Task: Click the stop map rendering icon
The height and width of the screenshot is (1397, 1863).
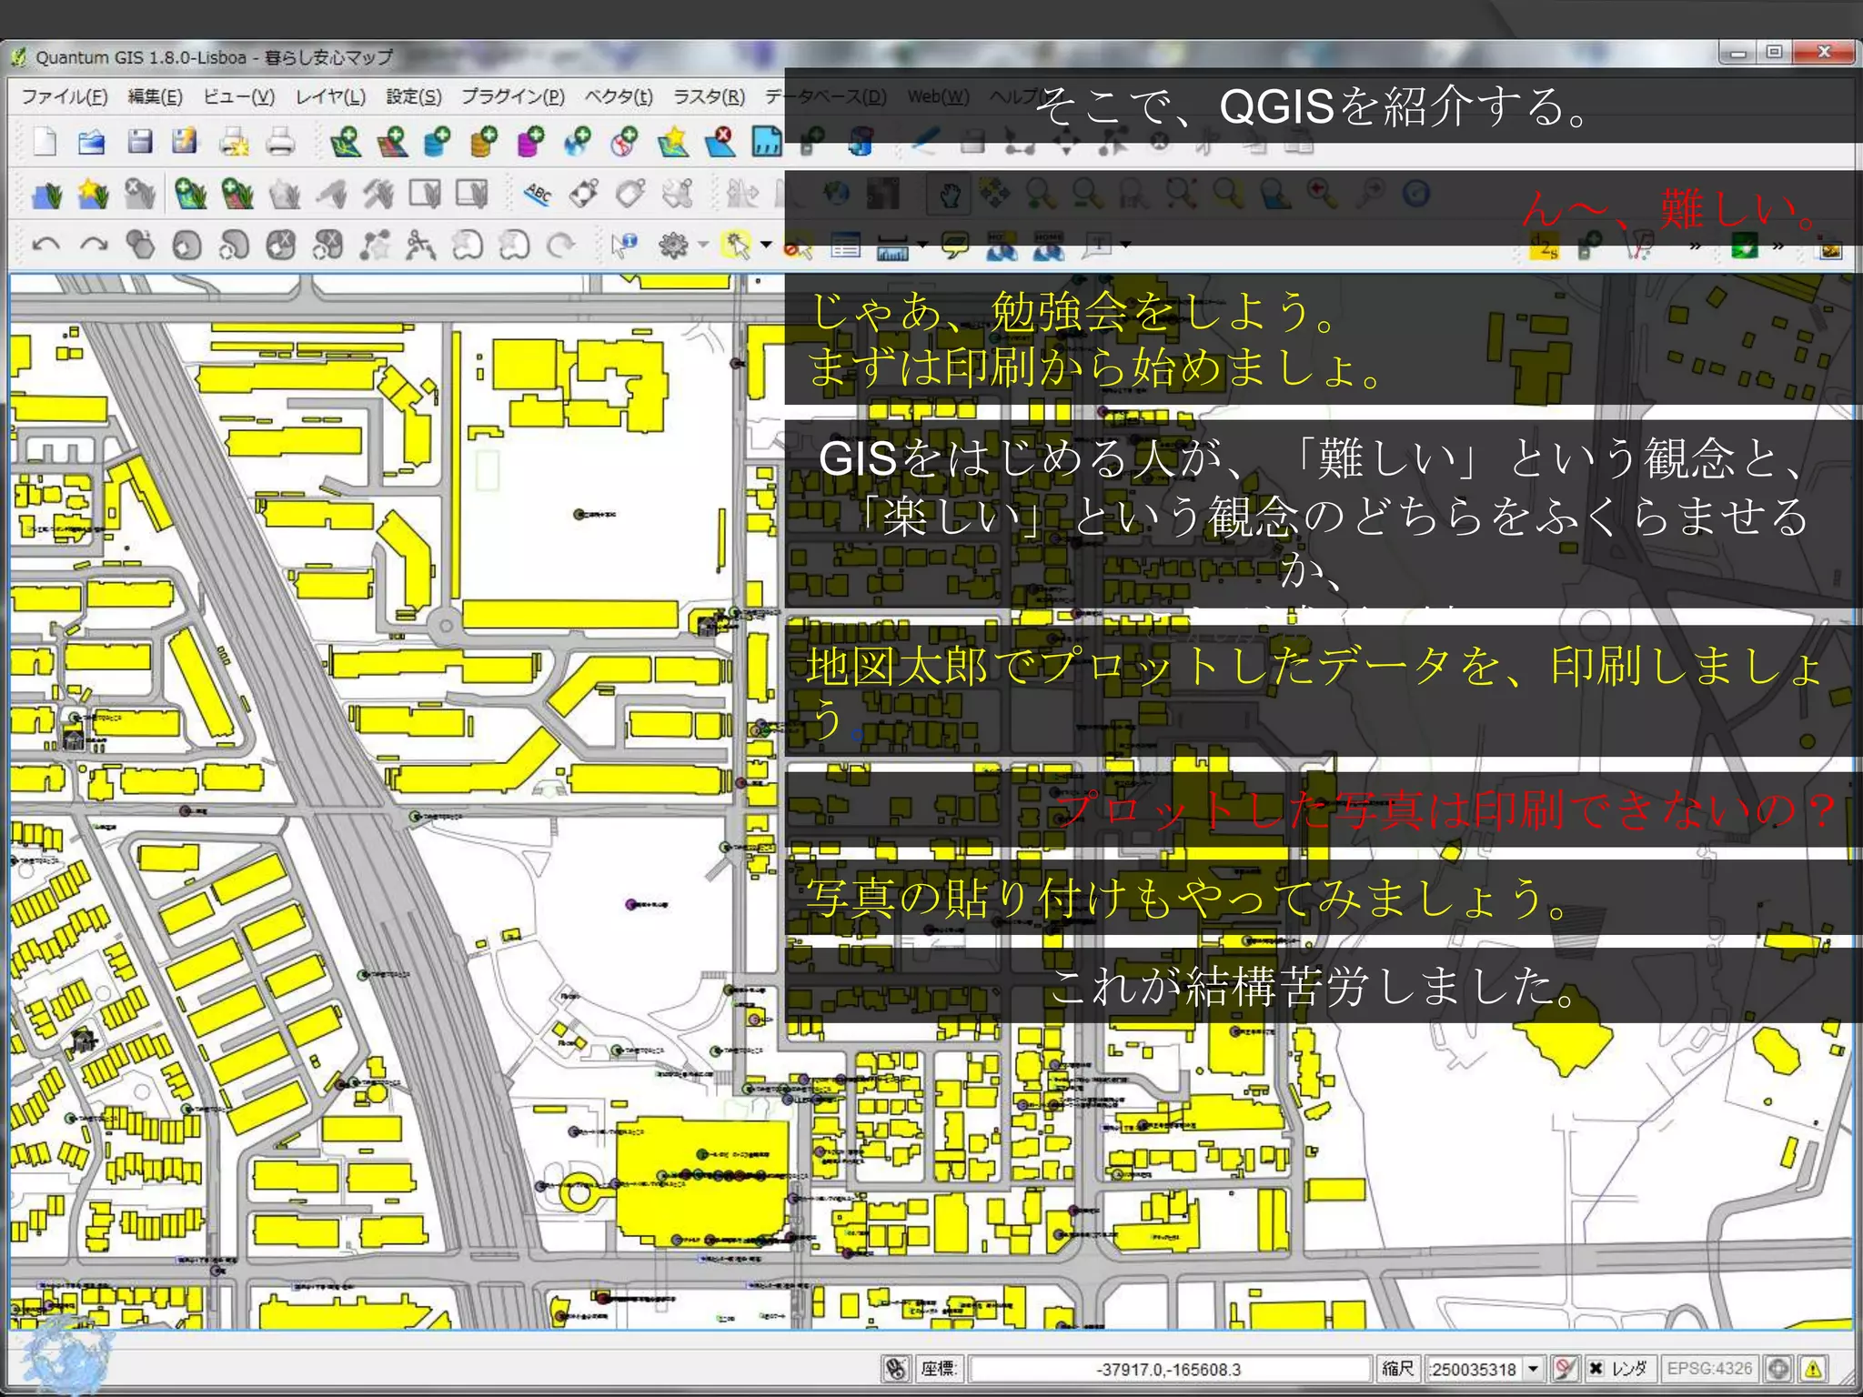Action: (x=1565, y=1368)
